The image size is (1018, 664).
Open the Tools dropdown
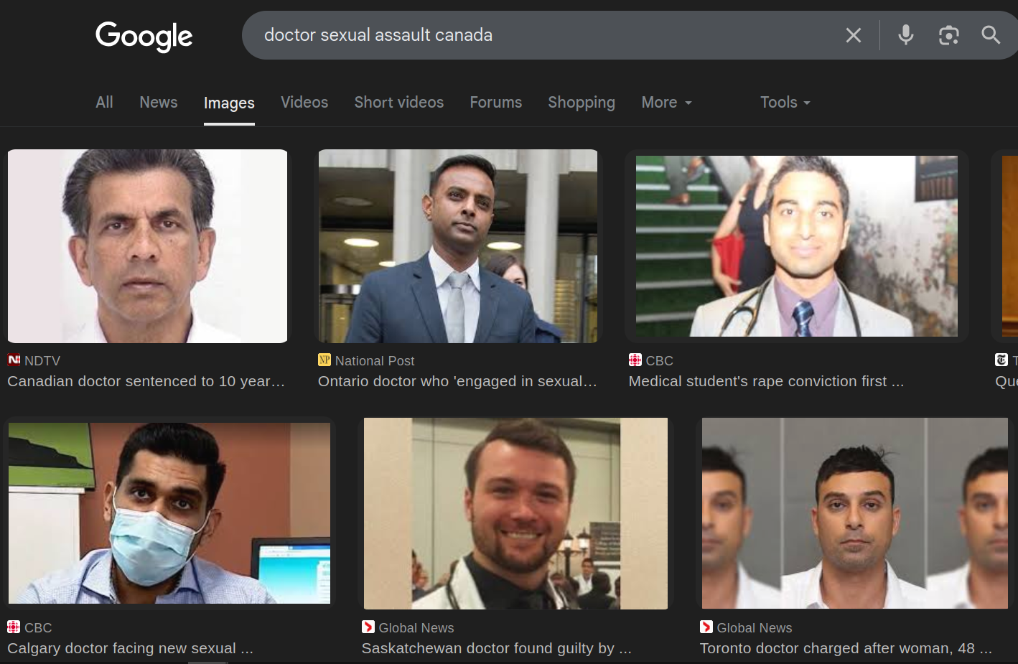(x=785, y=103)
